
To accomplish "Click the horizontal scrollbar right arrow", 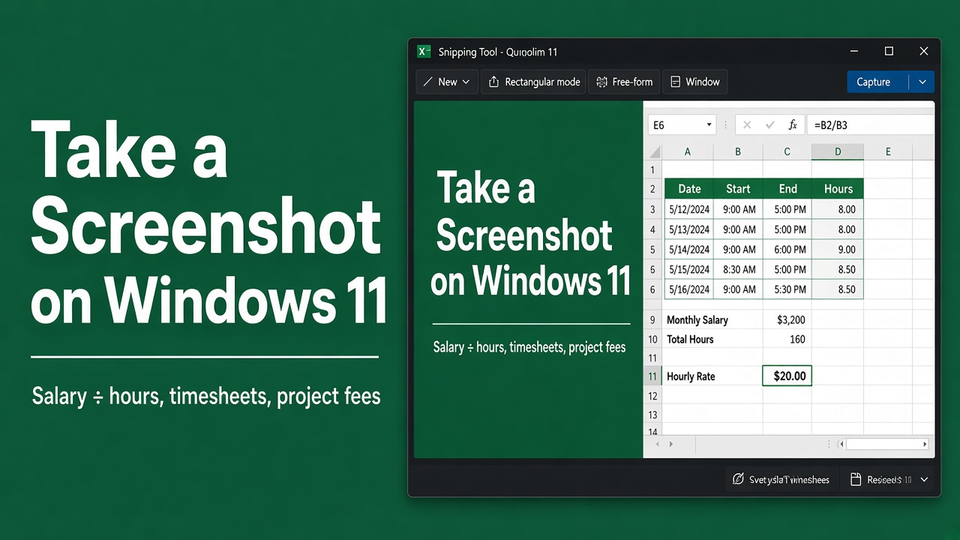I will click(926, 444).
